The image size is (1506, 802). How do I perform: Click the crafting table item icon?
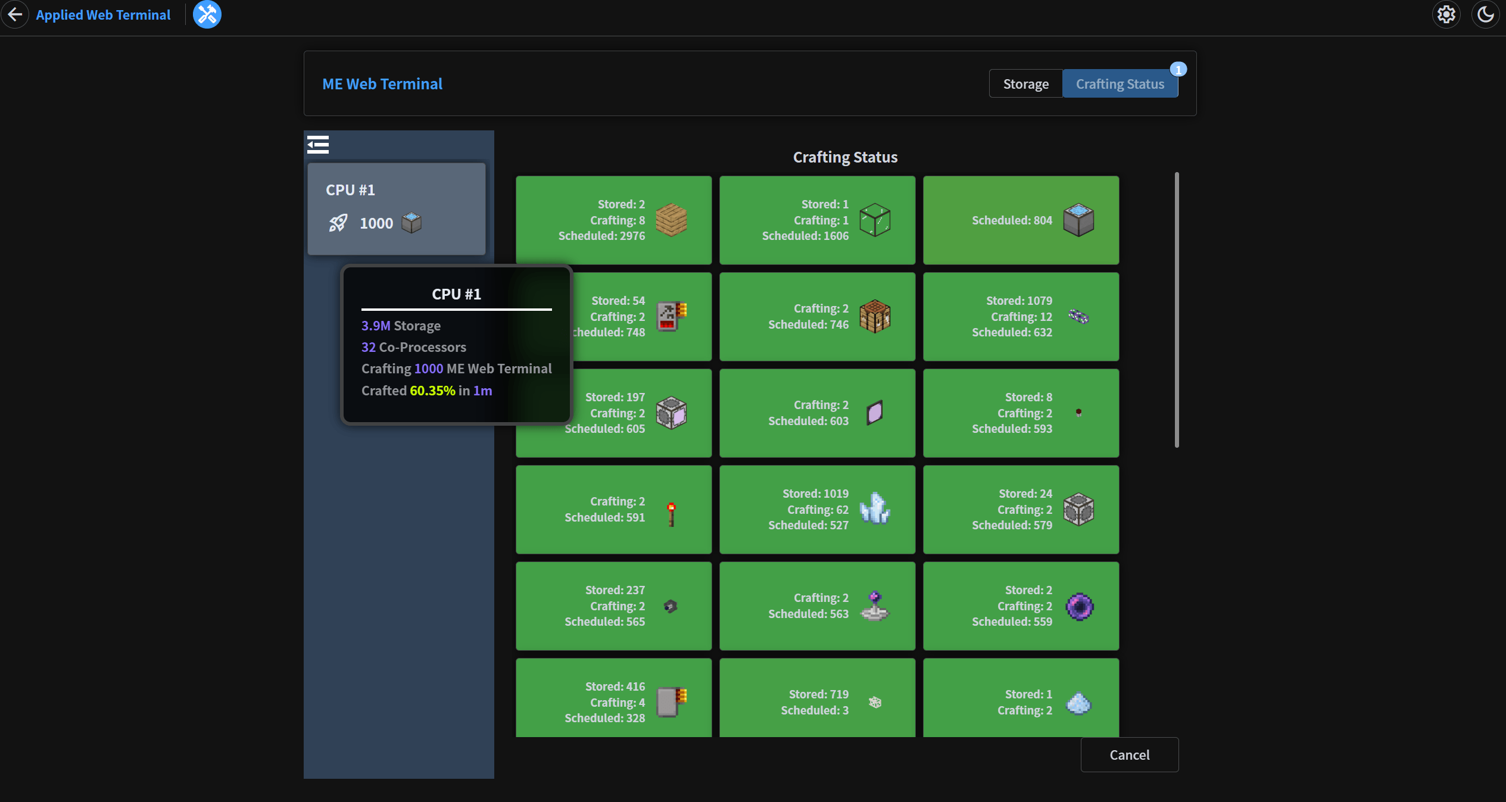click(x=875, y=317)
